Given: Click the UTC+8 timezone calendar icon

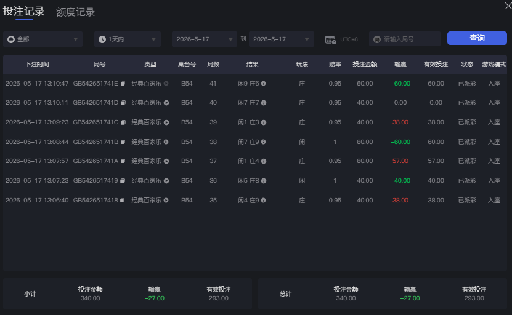Looking at the screenshot, I should coord(330,39).
